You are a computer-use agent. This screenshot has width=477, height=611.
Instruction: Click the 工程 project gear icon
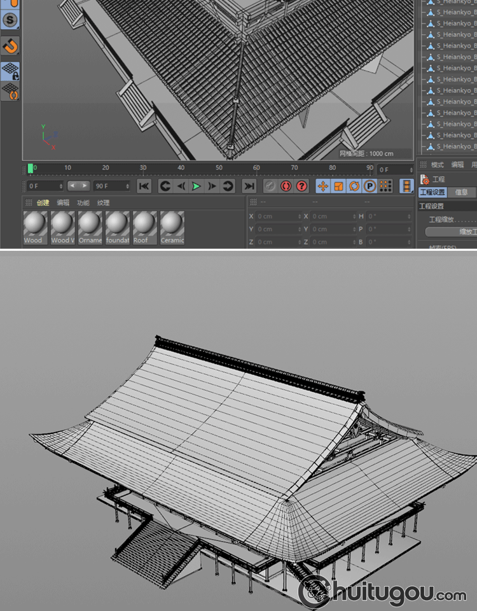(x=424, y=179)
